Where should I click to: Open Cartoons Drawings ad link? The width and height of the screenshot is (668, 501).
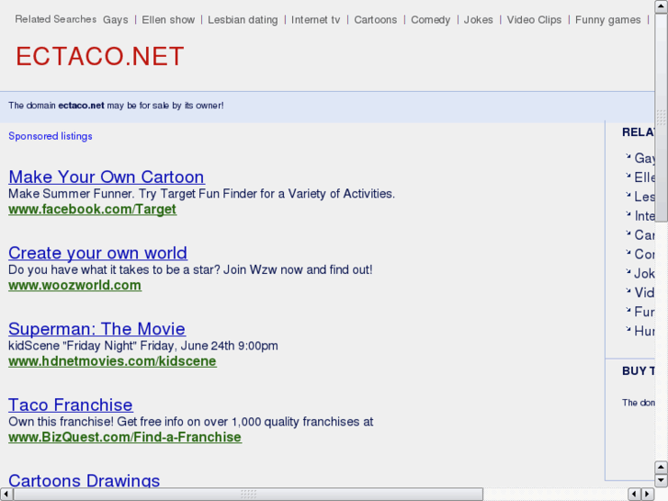pos(84,480)
